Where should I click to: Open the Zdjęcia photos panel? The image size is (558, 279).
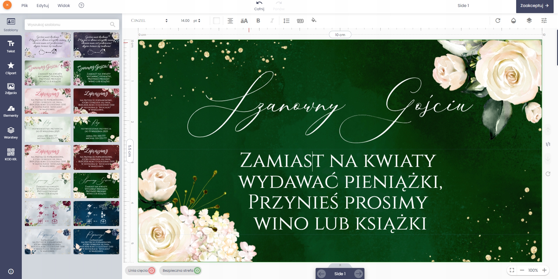pyautogui.click(x=11, y=89)
